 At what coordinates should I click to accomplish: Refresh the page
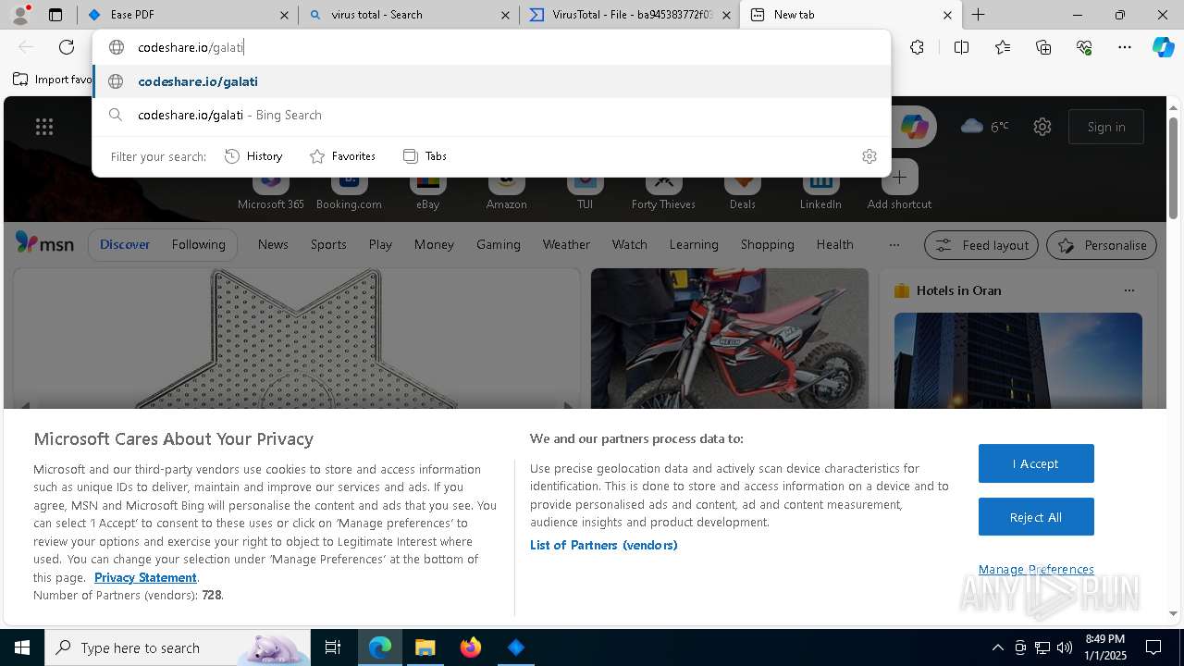67,47
